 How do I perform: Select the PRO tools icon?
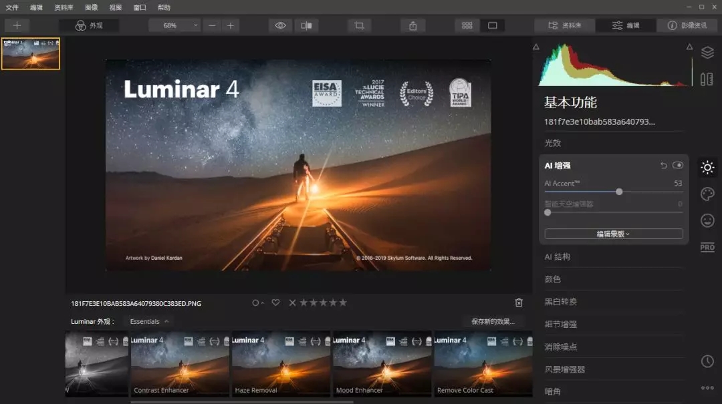click(707, 247)
